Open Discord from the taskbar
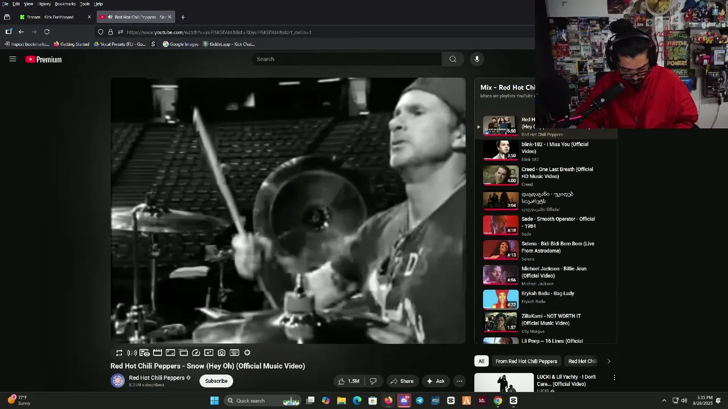The image size is (728, 409). [404, 400]
